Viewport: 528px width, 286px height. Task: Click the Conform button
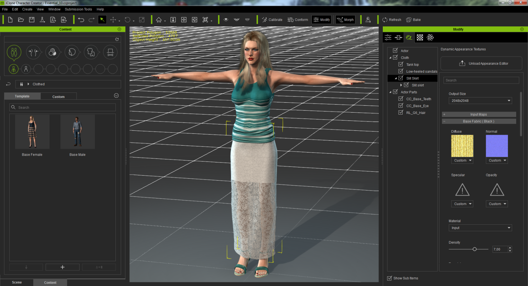pyautogui.click(x=298, y=20)
